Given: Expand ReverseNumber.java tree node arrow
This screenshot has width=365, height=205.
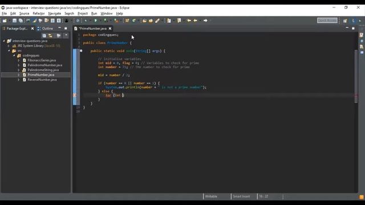Looking at the screenshot, I should [19, 80].
